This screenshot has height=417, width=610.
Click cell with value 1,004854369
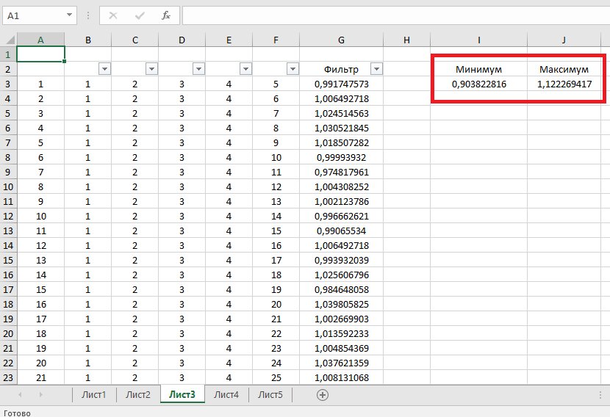(x=341, y=348)
